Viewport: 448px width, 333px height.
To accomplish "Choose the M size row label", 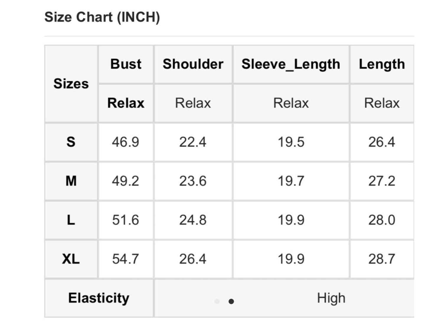I will pyautogui.click(x=71, y=181).
